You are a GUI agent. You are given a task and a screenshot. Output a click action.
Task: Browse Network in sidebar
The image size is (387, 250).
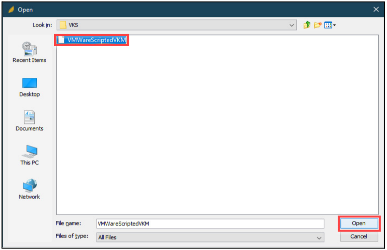coord(30,189)
